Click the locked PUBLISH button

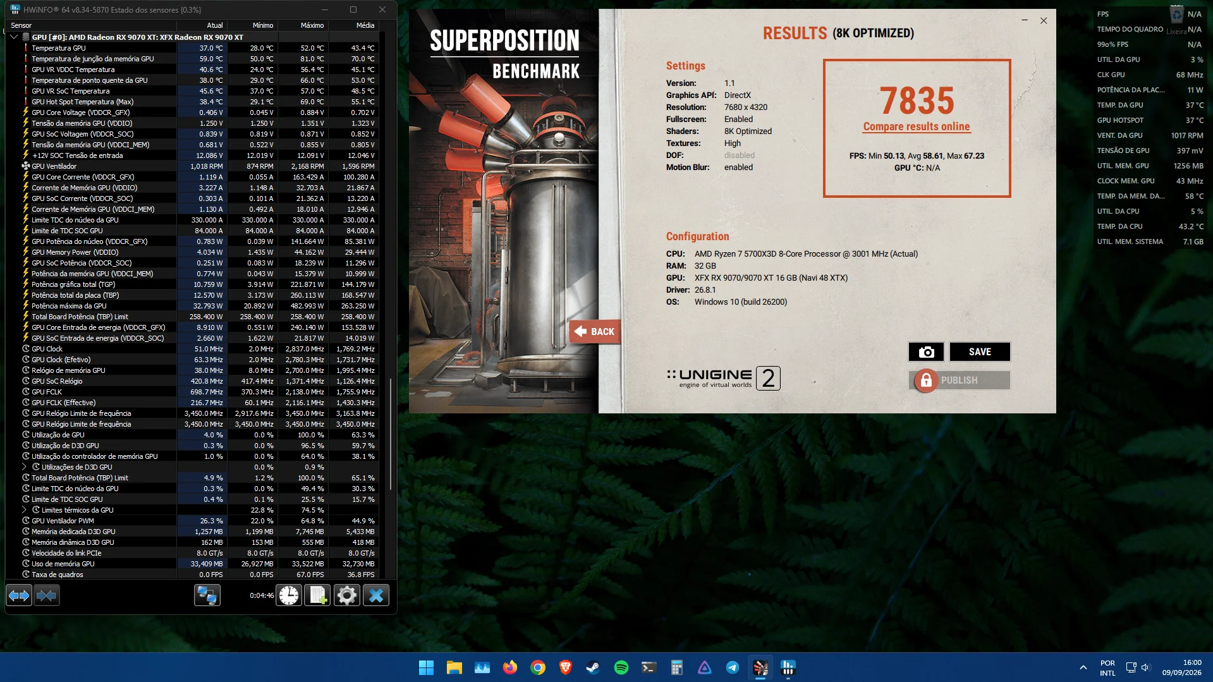click(959, 381)
